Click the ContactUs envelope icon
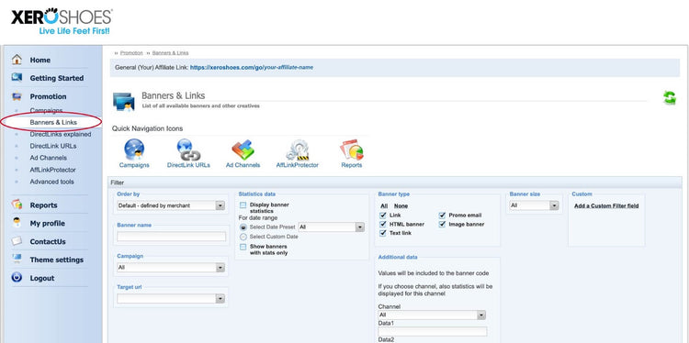 tap(17, 241)
